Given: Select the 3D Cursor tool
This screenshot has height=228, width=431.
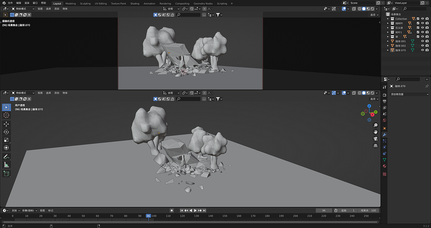Looking at the screenshot, I should click(x=6, y=115).
